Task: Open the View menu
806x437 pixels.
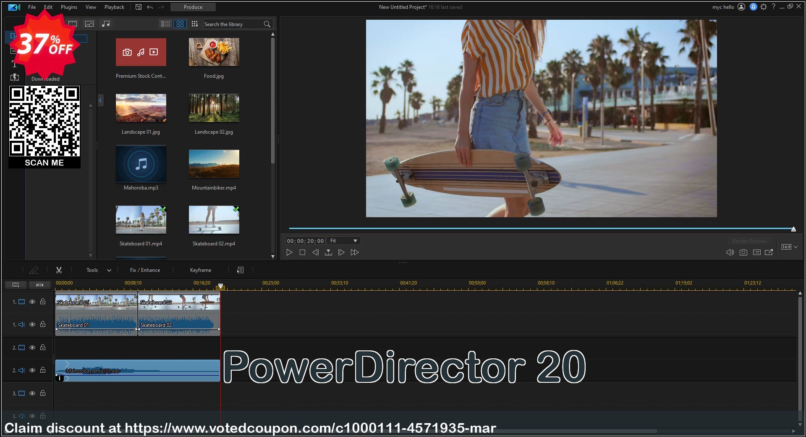Action: click(x=91, y=7)
